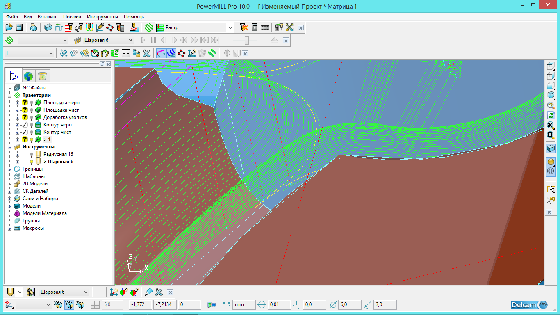Click the toolpath verification icon with the orange burst
The height and width of the screenshot is (315, 560).
(x=244, y=27)
